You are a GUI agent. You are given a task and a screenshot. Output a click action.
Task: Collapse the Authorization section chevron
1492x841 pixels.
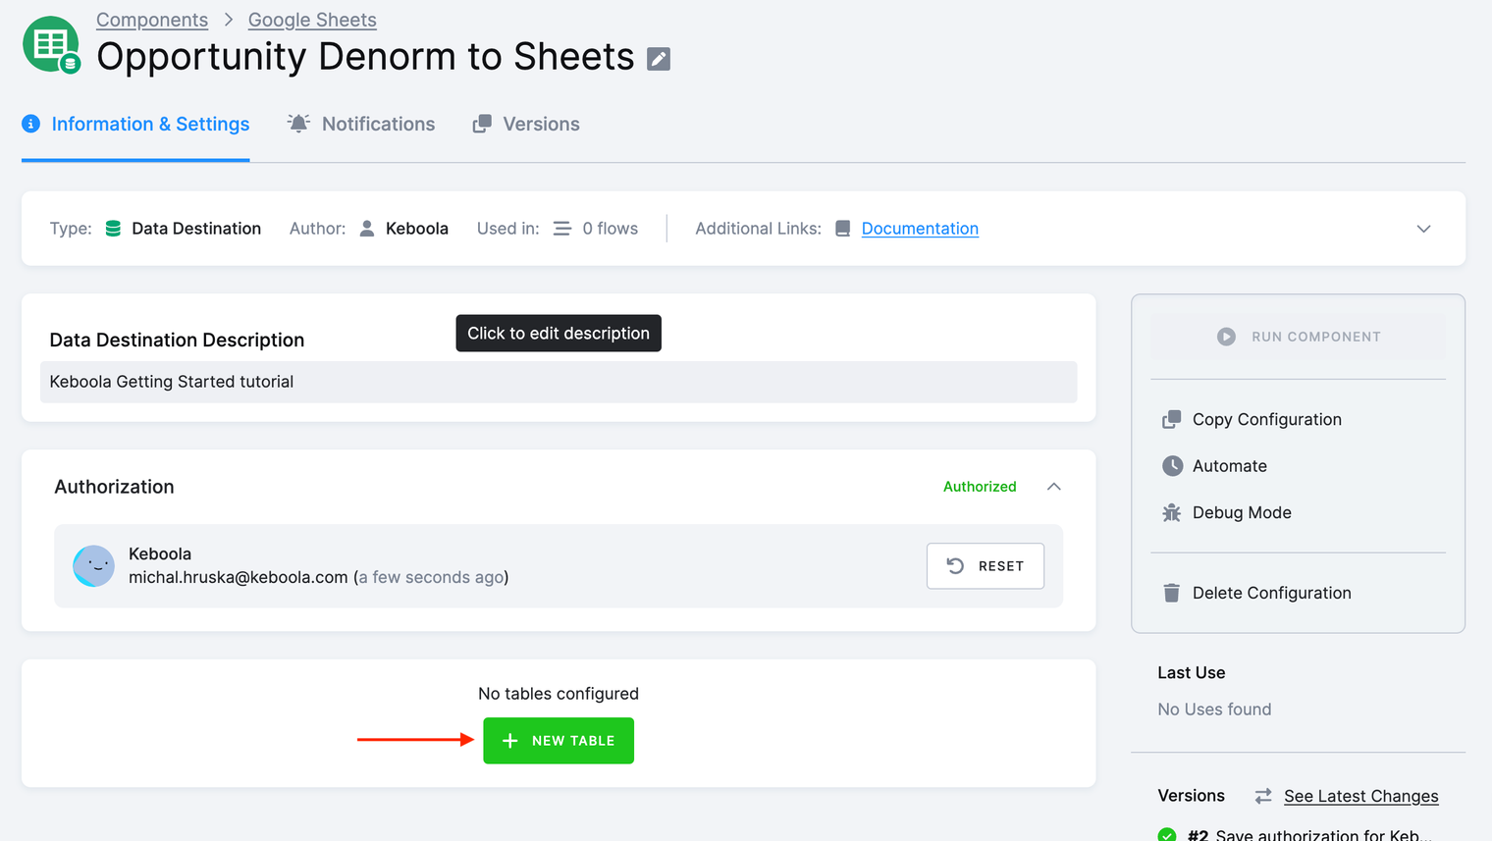(x=1053, y=487)
